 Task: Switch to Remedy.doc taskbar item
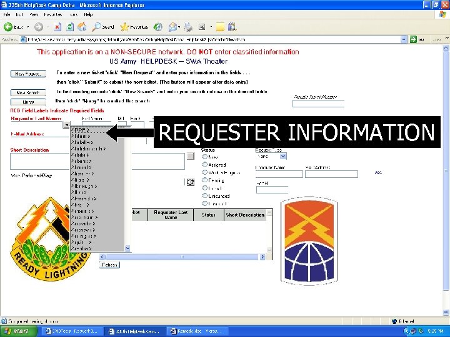click(x=198, y=331)
